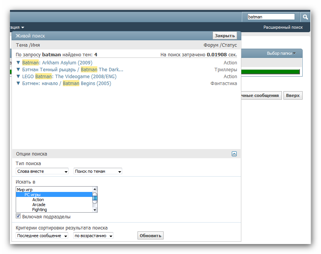The width and height of the screenshot is (321, 254).
Task: Select Arcade in forum list
Action: (54, 205)
